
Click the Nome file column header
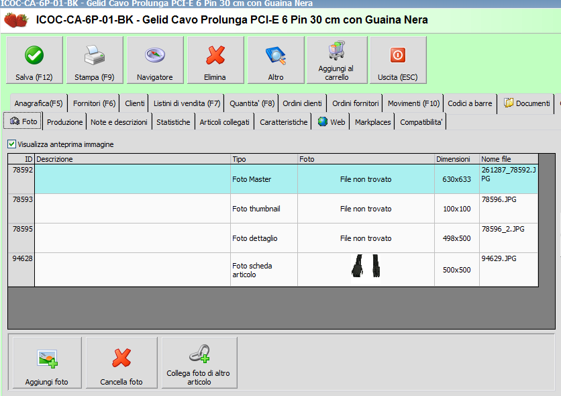pyautogui.click(x=509, y=159)
